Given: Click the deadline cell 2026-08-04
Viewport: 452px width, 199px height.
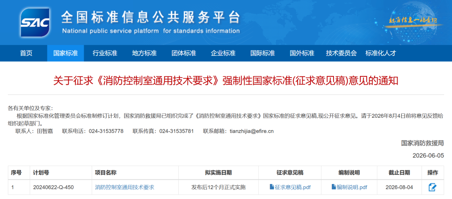Looking at the screenshot, I should coord(399,187).
